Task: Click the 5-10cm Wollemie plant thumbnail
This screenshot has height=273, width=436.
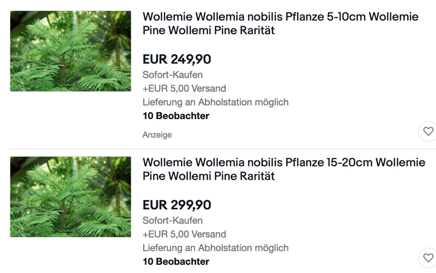Action: pyautogui.click(x=70, y=51)
